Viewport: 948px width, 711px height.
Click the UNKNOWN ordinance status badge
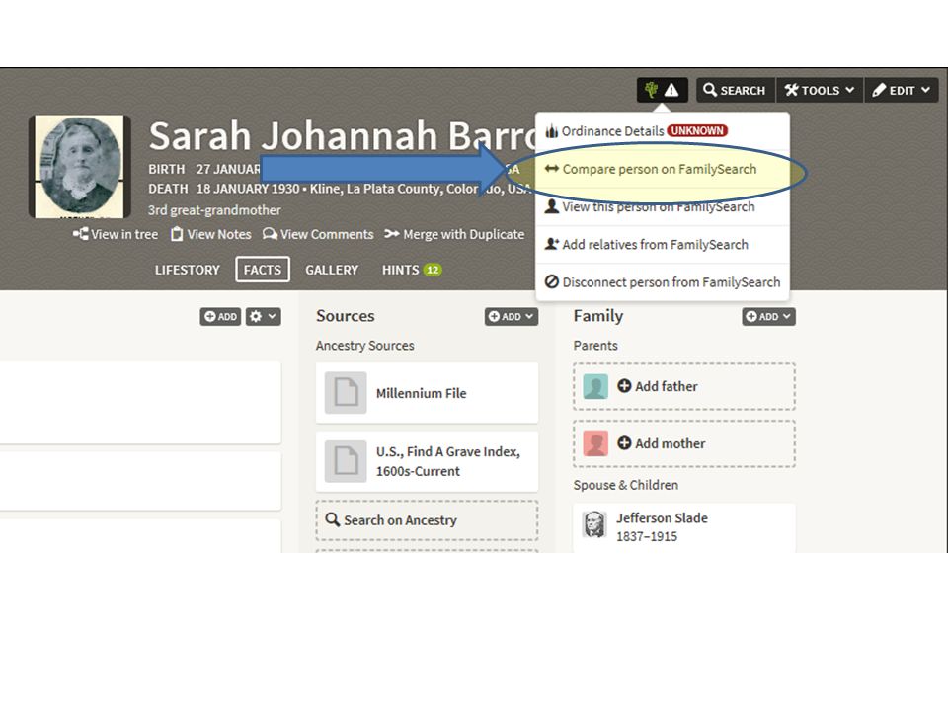click(x=698, y=130)
